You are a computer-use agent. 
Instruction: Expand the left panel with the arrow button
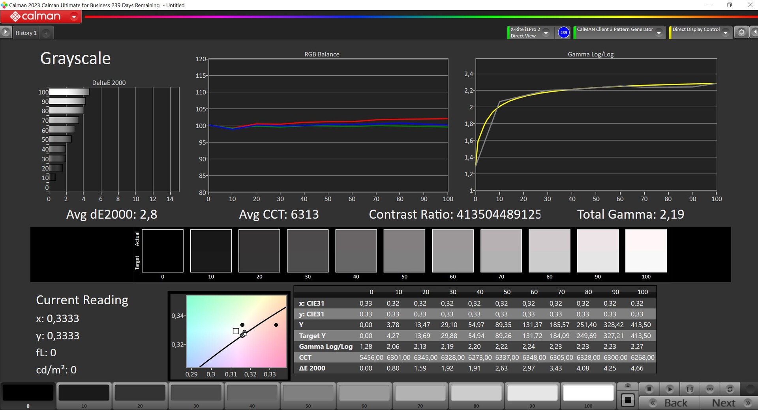[x=6, y=32]
